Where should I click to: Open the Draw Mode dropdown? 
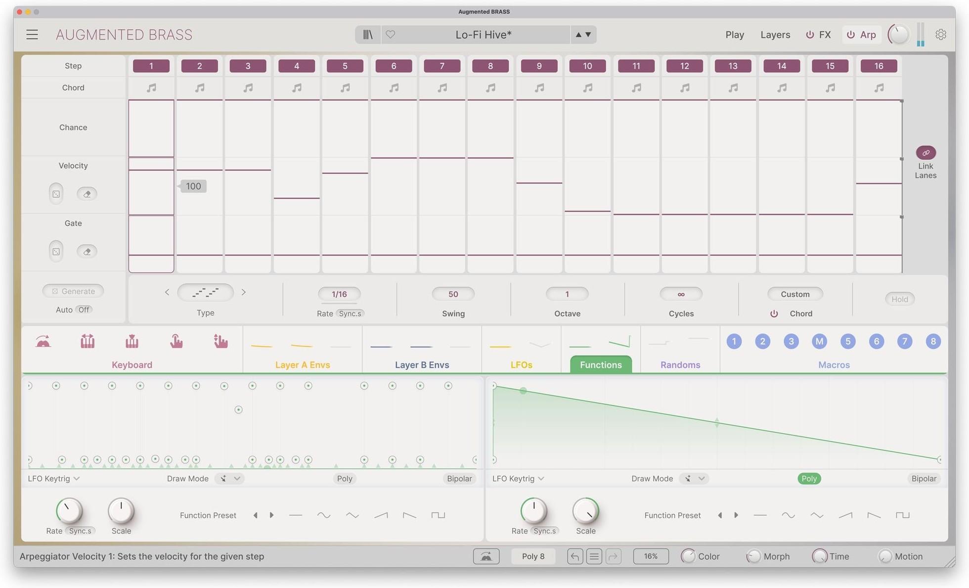[x=229, y=478]
